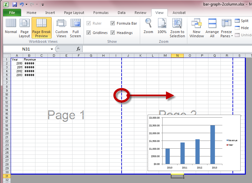Open a New Window
The height and width of the screenshot is (183, 252).
196,28
